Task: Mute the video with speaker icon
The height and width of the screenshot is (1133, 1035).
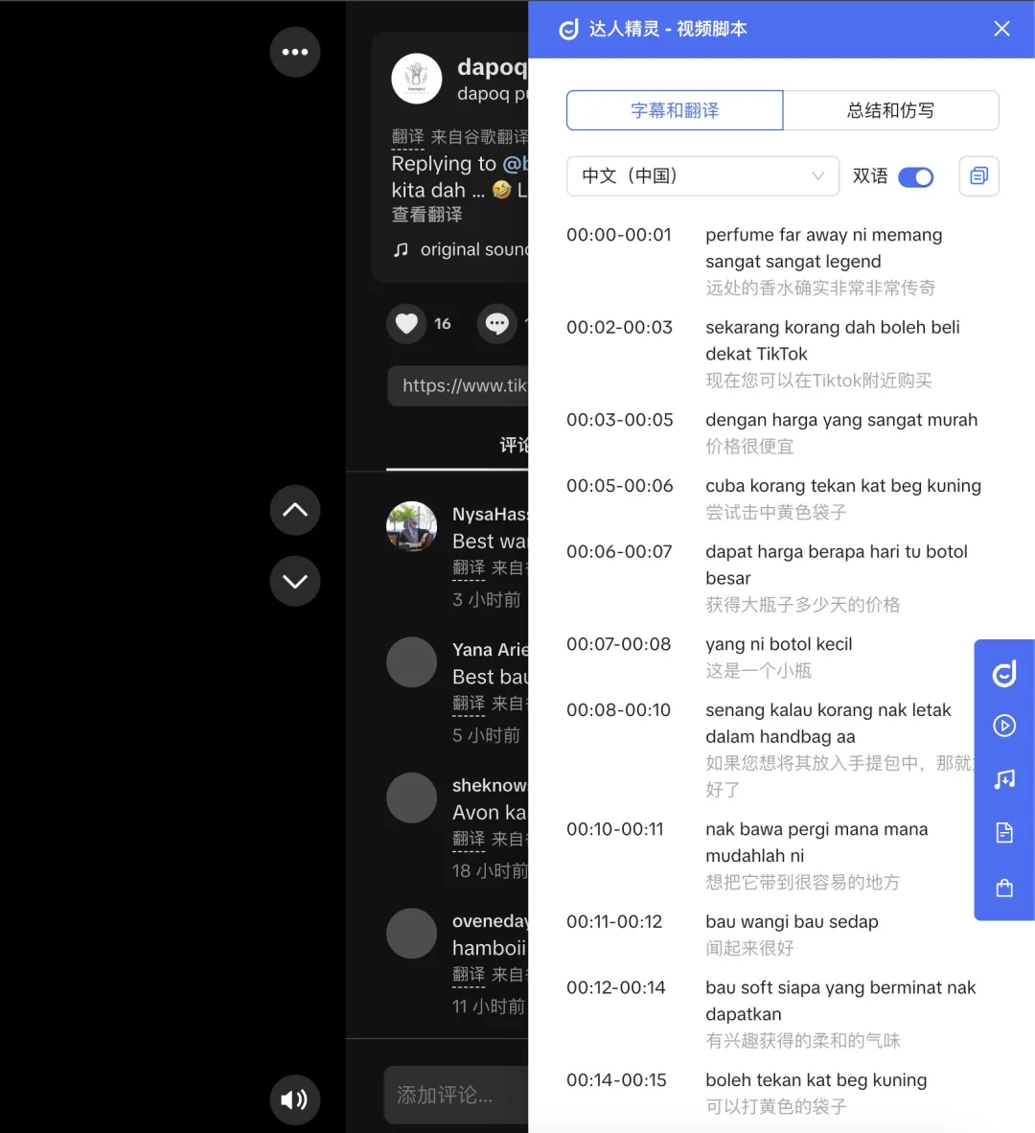Action: pos(294,1099)
